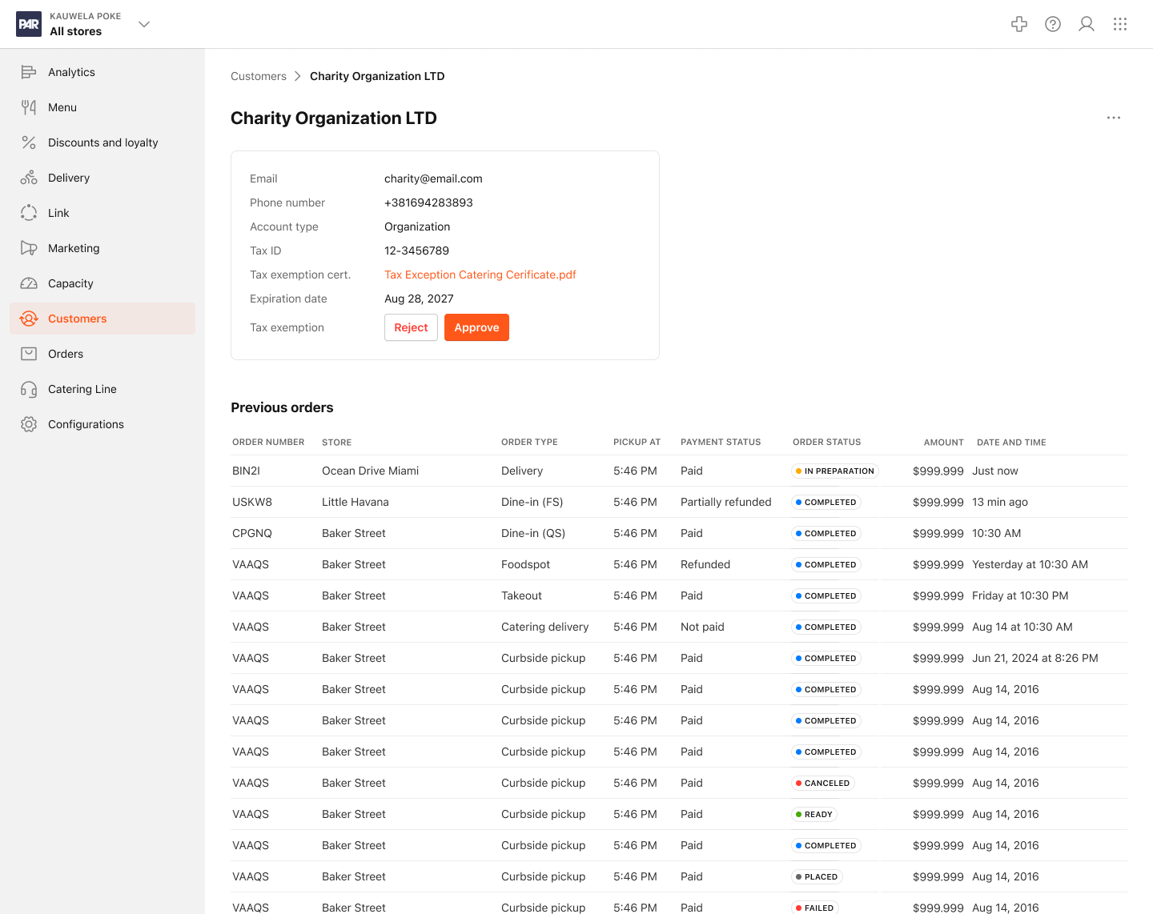Click the Refunded payment status

(705, 564)
